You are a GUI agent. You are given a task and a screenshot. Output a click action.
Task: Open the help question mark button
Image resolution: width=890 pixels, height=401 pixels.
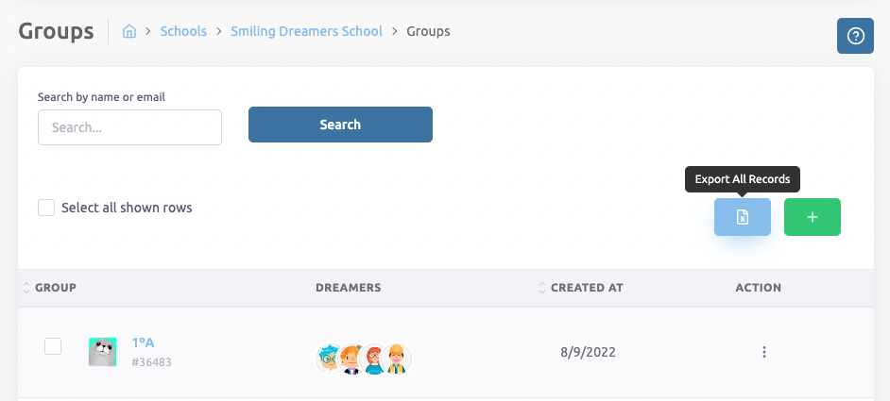coord(855,36)
